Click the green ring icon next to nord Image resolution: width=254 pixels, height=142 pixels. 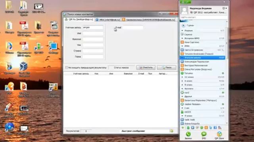point(182,93)
